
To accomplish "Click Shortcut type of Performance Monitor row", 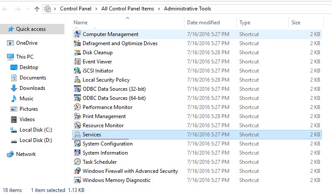I will [x=249, y=107].
